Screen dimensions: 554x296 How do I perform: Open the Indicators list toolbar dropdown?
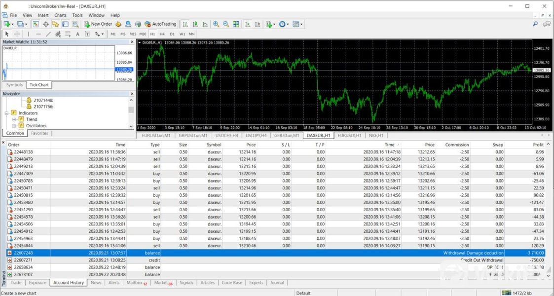tap(271, 24)
